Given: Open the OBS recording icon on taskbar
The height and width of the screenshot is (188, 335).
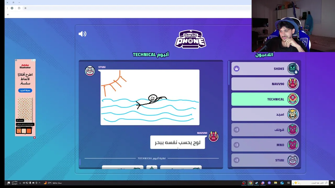Looking at the screenshot, I should 244,183.
